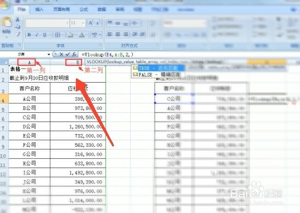Increase font size with large A button
The width and height of the screenshot is (300, 213).
(91, 23)
